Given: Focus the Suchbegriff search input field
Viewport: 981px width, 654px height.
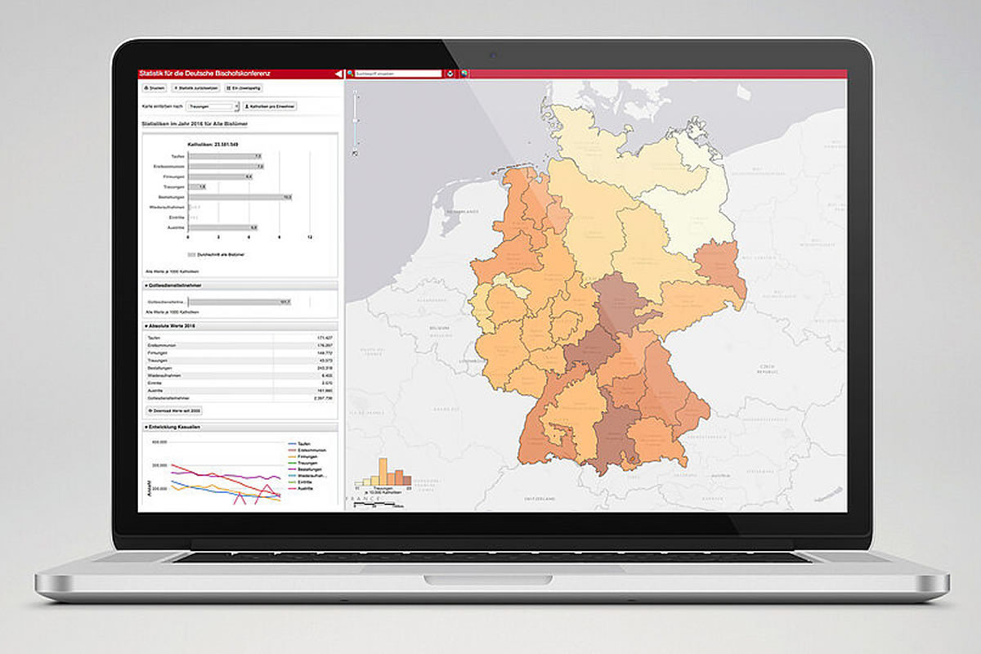Looking at the screenshot, I should (398, 74).
